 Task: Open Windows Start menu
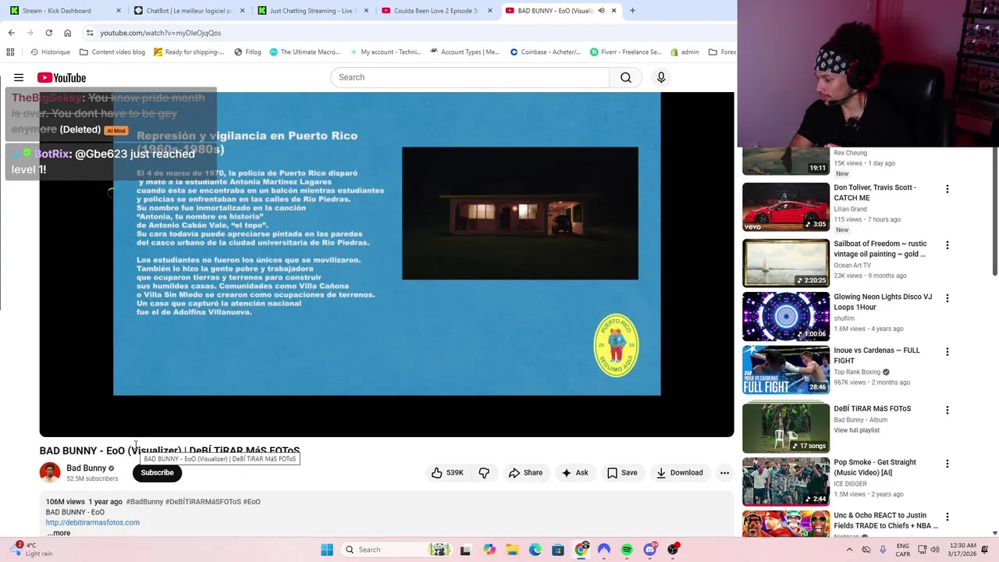pos(327,550)
